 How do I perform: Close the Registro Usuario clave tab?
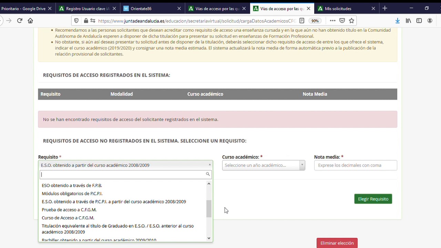(114, 9)
